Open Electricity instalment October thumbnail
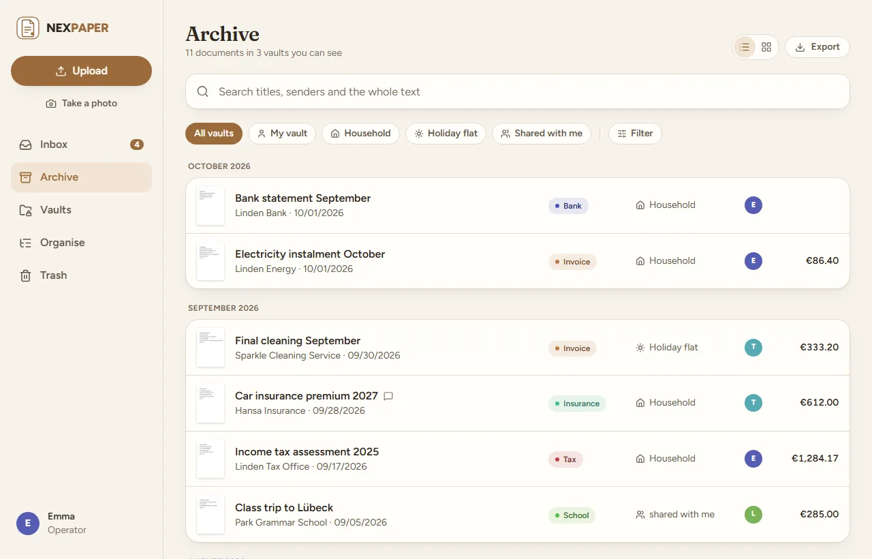Screen dimensions: 872x559 click(211, 261)
